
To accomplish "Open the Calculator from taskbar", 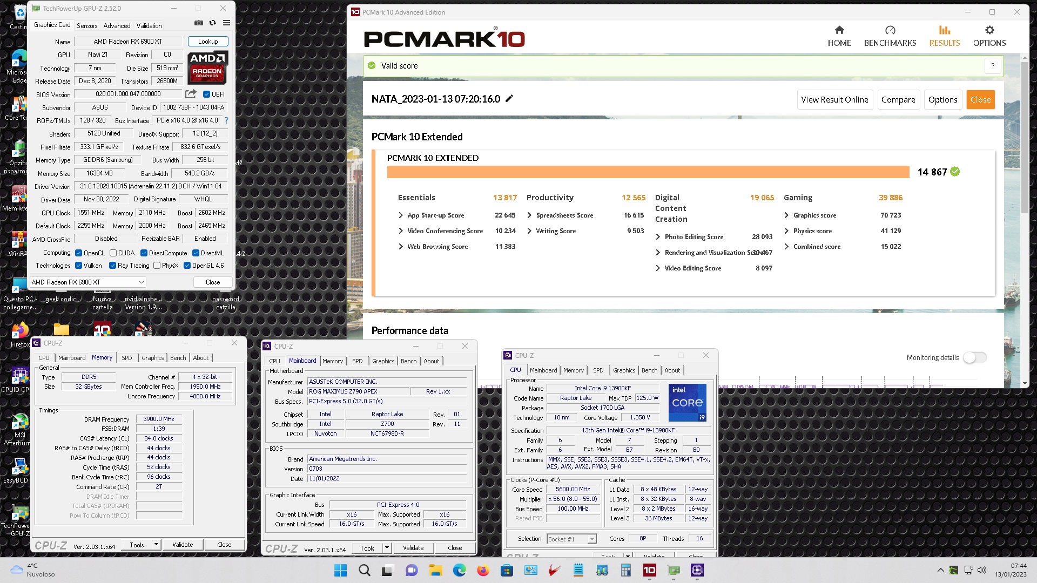I will (x=625, y=570).
